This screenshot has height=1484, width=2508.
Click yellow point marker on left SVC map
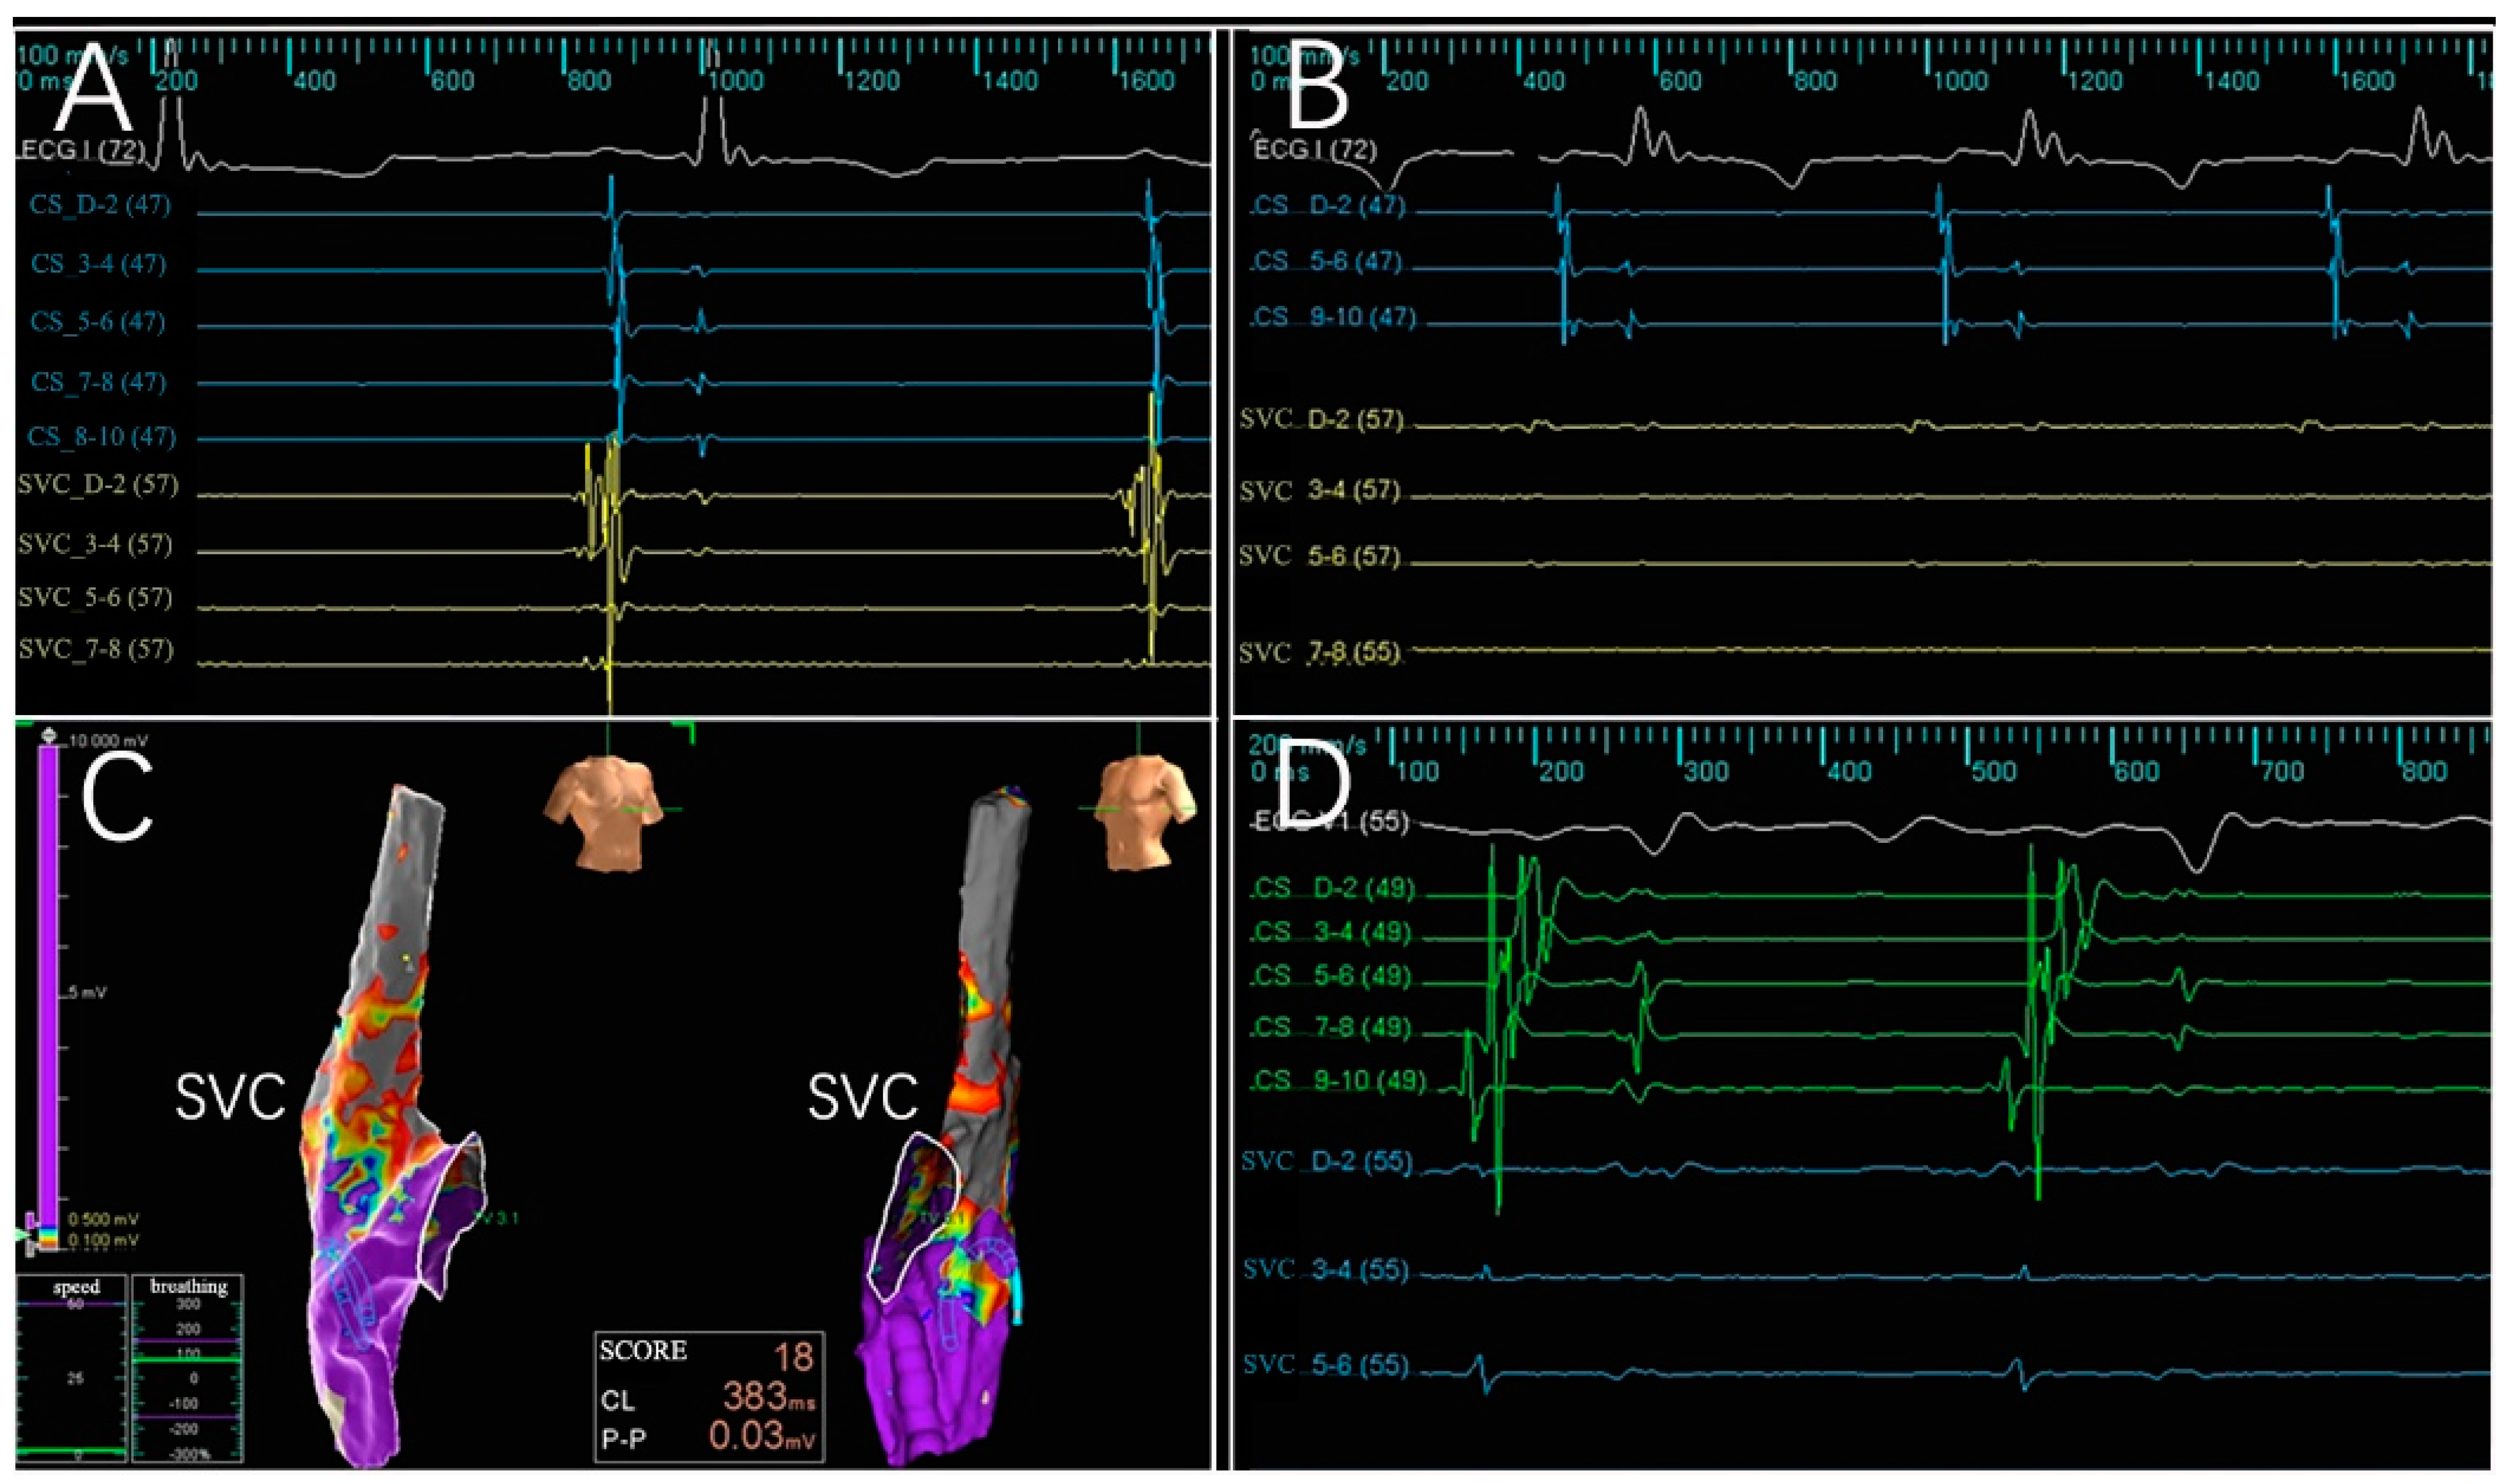[x=407, y=958]
